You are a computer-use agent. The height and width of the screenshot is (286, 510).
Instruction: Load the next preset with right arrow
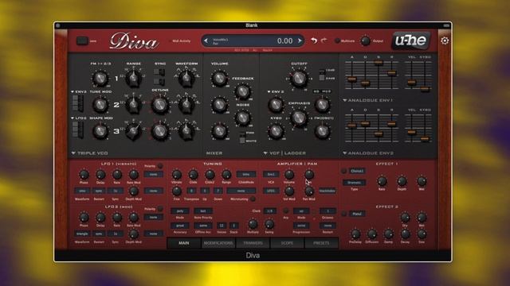point(300,41)
